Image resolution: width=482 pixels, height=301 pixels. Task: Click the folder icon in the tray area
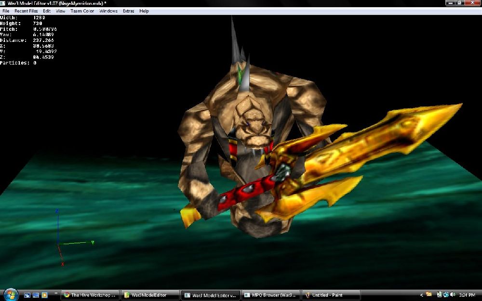[x=428, y=294]
